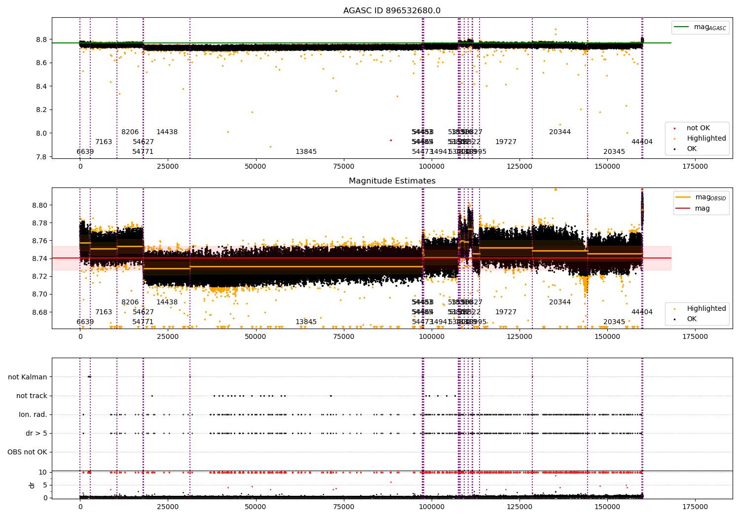This screenshot has width=740, height=518.
Task: Click the '8.6' y-axis tick of the AGASC ID plot
Action: [x=41, y=63]
